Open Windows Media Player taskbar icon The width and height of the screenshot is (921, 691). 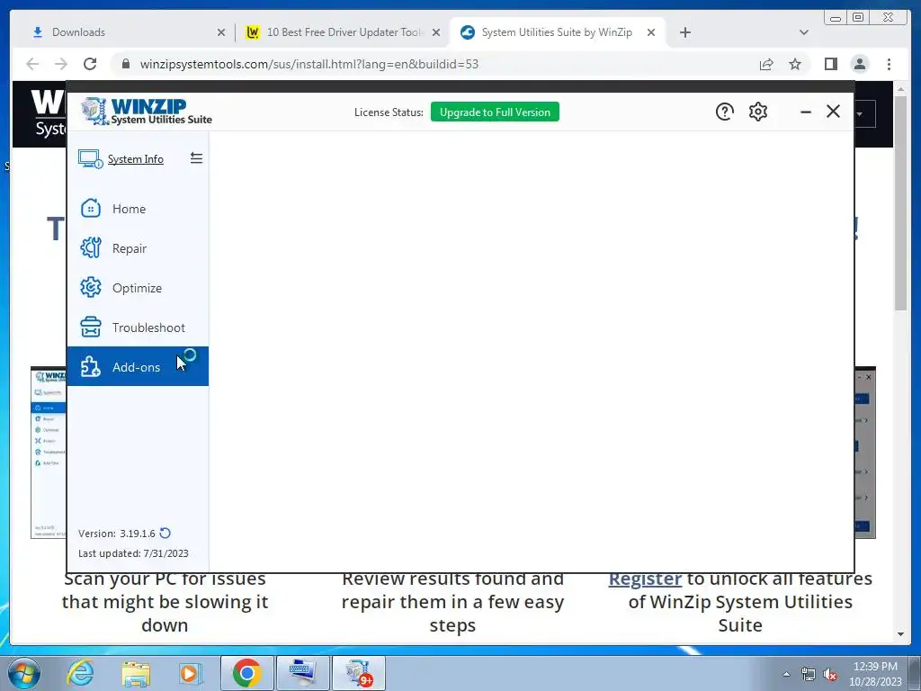click(190, 673)
